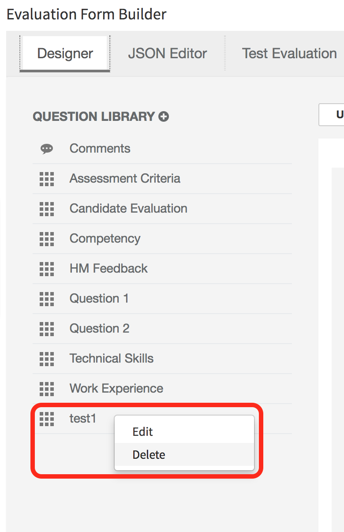Click the Evaluation Form Builder title

coord(86,14)
